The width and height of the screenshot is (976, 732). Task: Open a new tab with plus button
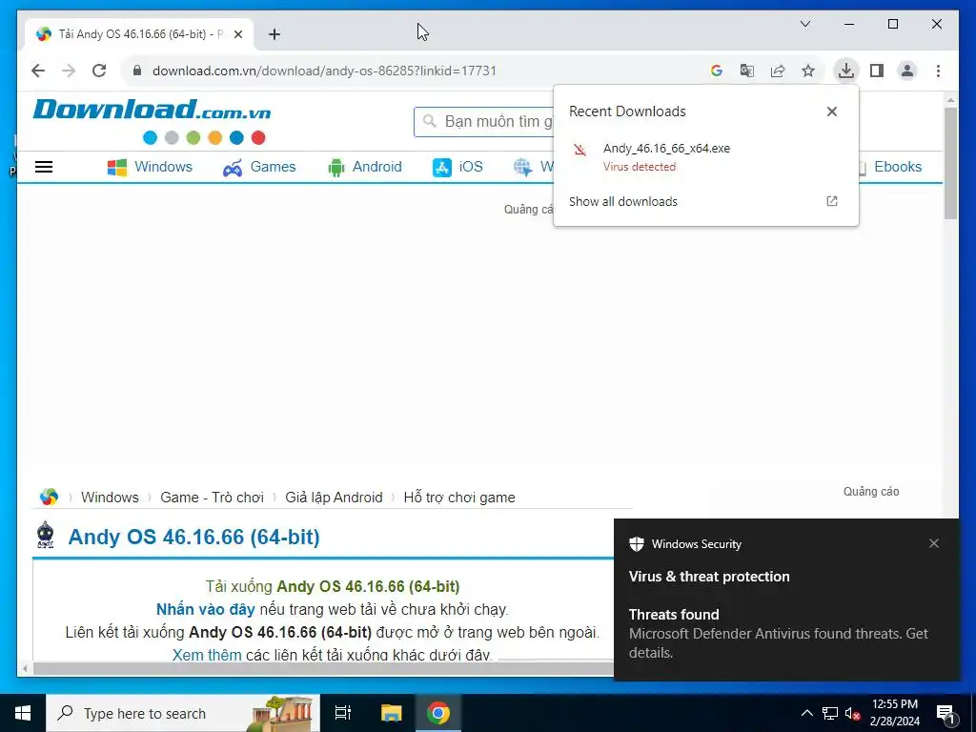274,34
